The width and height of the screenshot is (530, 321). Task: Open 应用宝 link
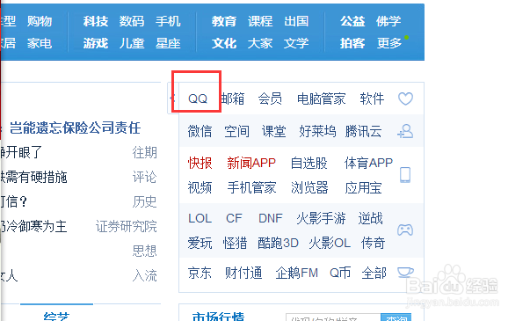(x=363, y=187)
